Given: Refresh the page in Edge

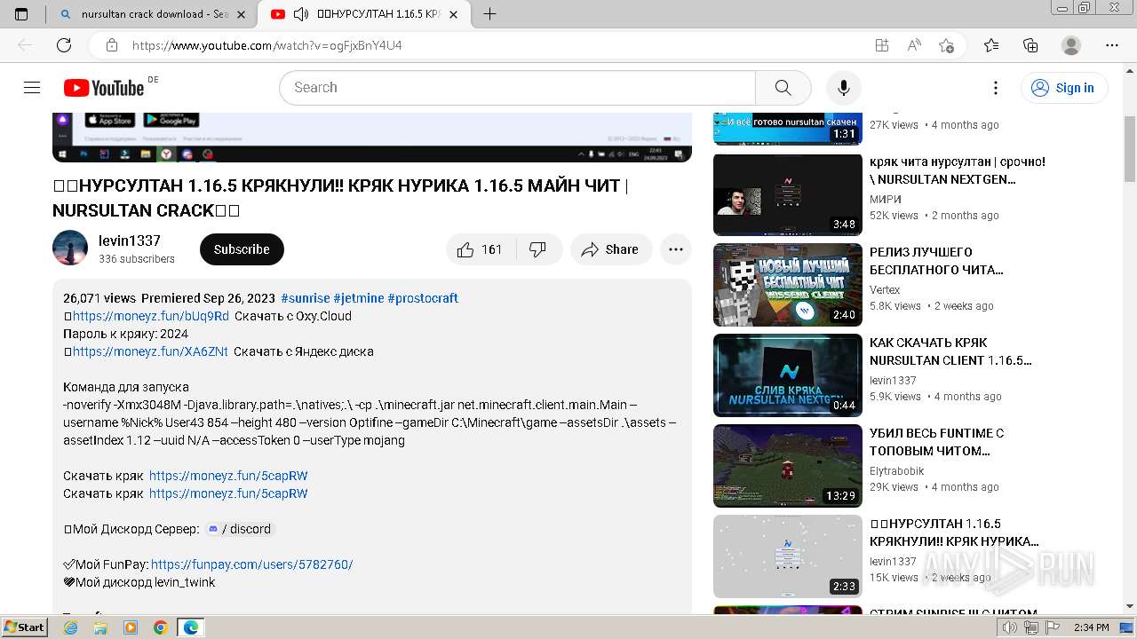Looking at the screenshot, I should pyautogui.click(x=64, y=45).
